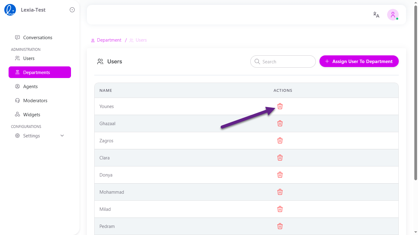Delete Younes using the trash icon

coord(280,106)
